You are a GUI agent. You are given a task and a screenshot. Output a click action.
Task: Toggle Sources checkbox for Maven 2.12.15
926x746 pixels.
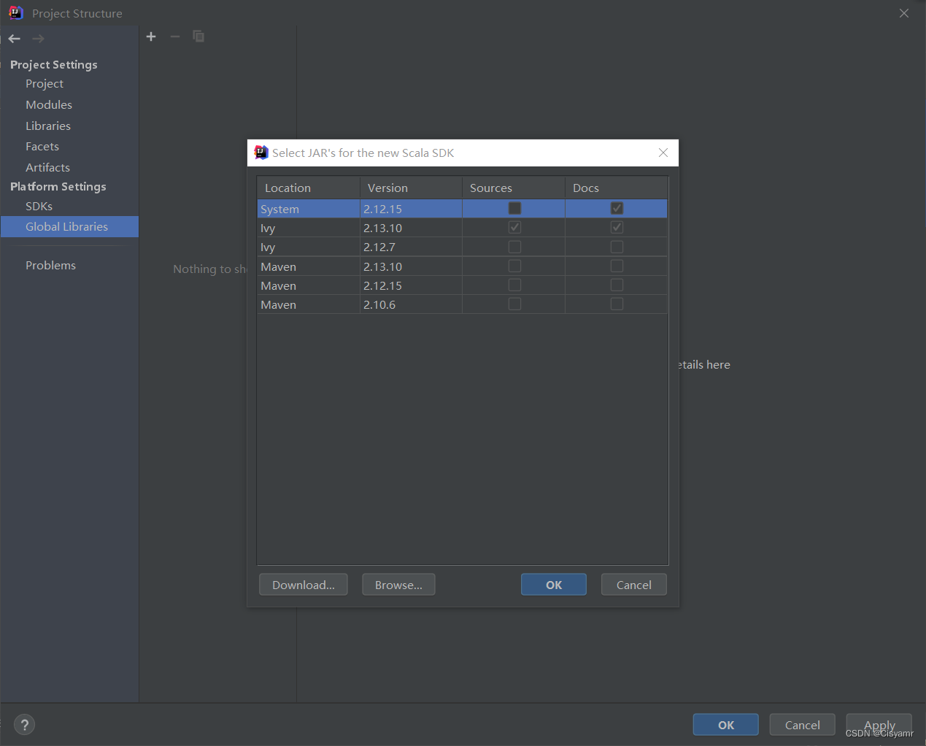pos(514,285)
